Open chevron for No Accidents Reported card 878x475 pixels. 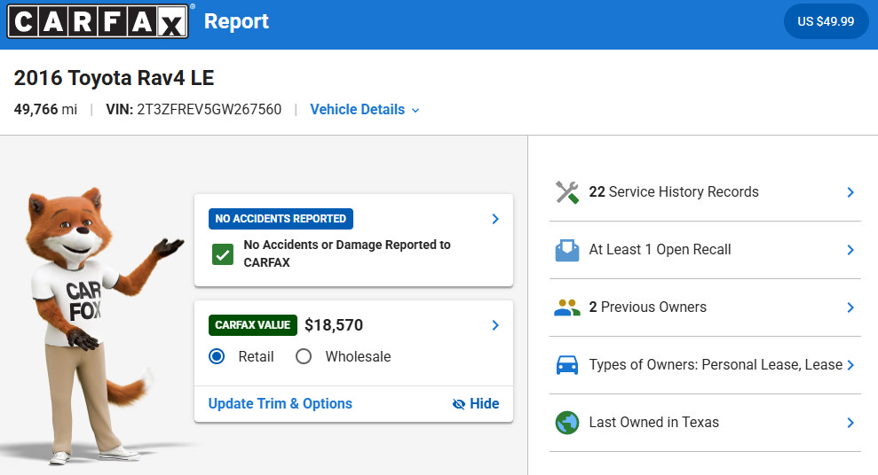pyautogui.click(x=495, y=219)
